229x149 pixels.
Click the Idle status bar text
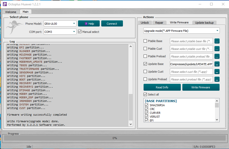pos(29,147)
